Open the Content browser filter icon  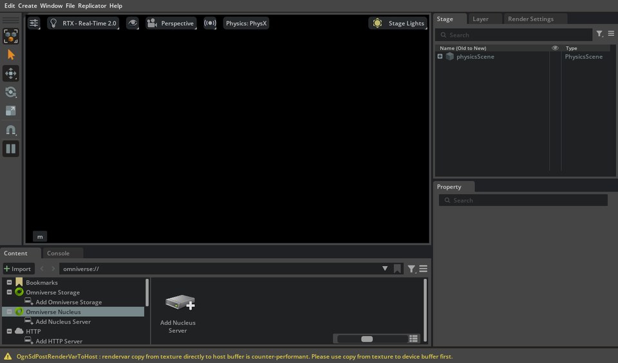(411, 269)
